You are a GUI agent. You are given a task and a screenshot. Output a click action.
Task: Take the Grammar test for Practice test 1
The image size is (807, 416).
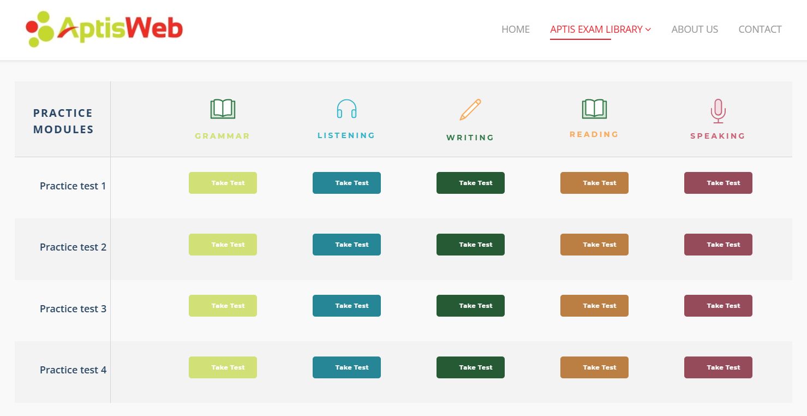tap(223, 183)
